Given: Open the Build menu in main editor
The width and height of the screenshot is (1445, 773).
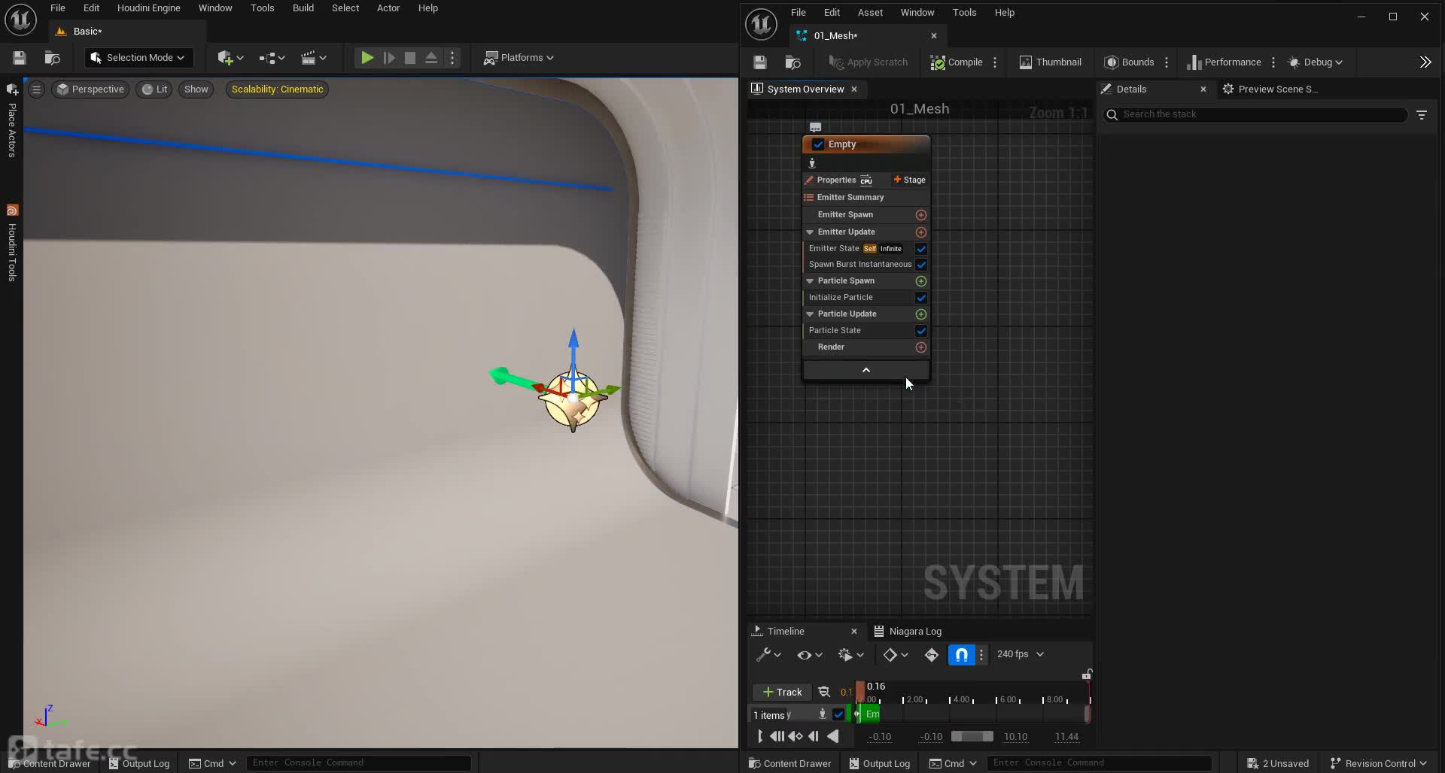Looking at the screenshot, I should (x=303, y=8).
